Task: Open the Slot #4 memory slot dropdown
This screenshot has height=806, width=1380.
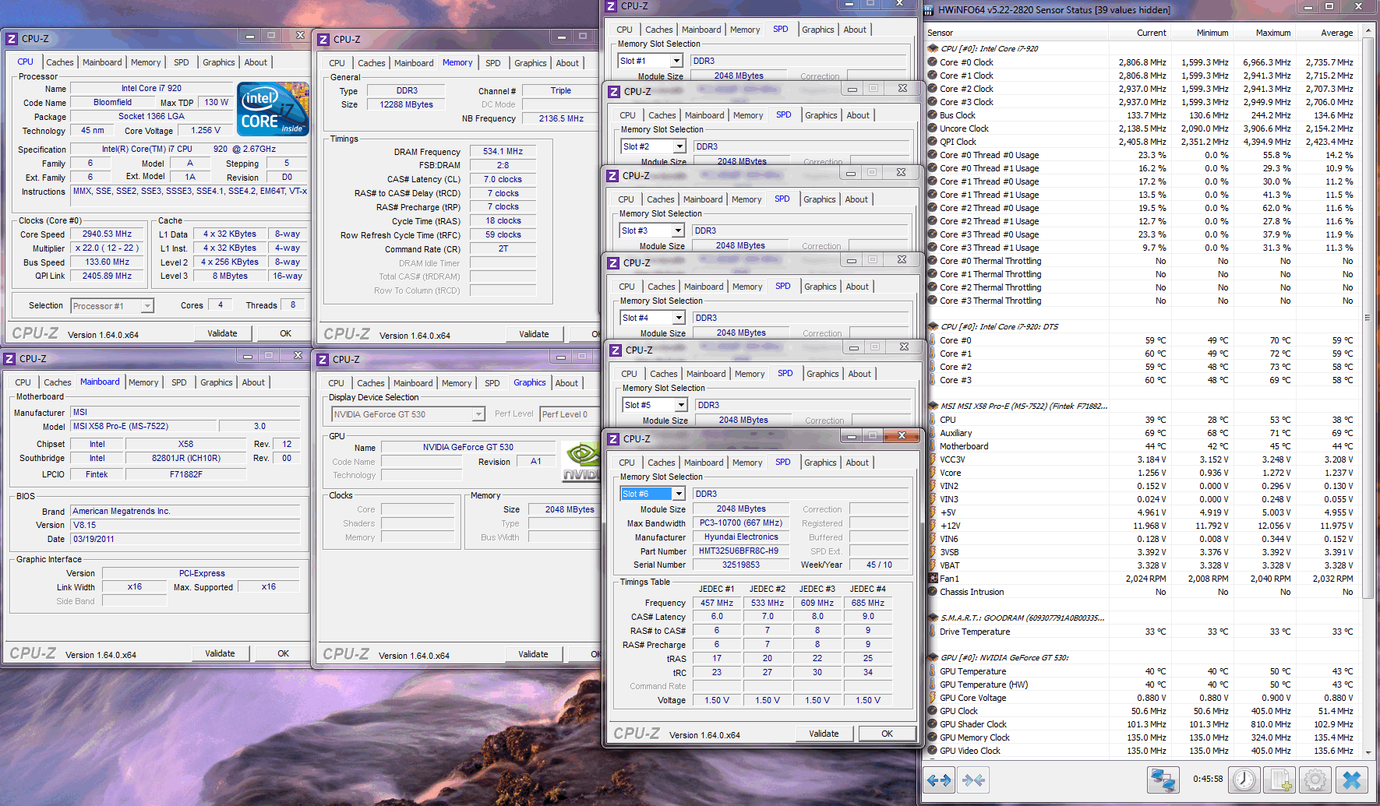Action: click(679, 318)
